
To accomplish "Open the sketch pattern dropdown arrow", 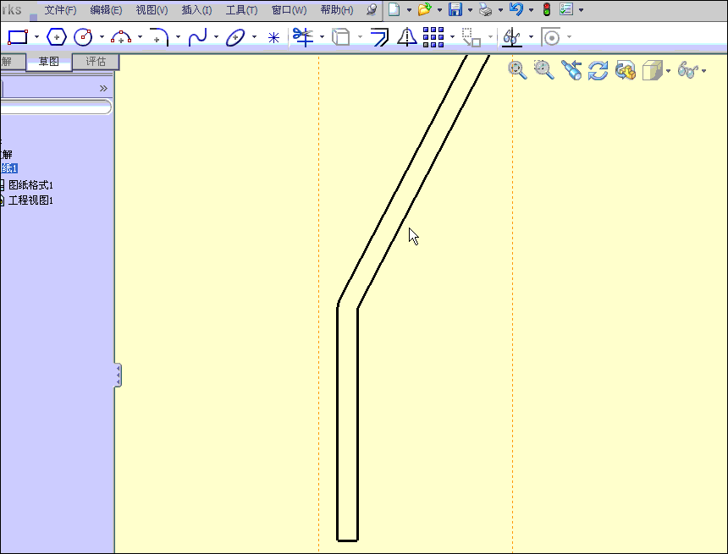I will (452, 37).
